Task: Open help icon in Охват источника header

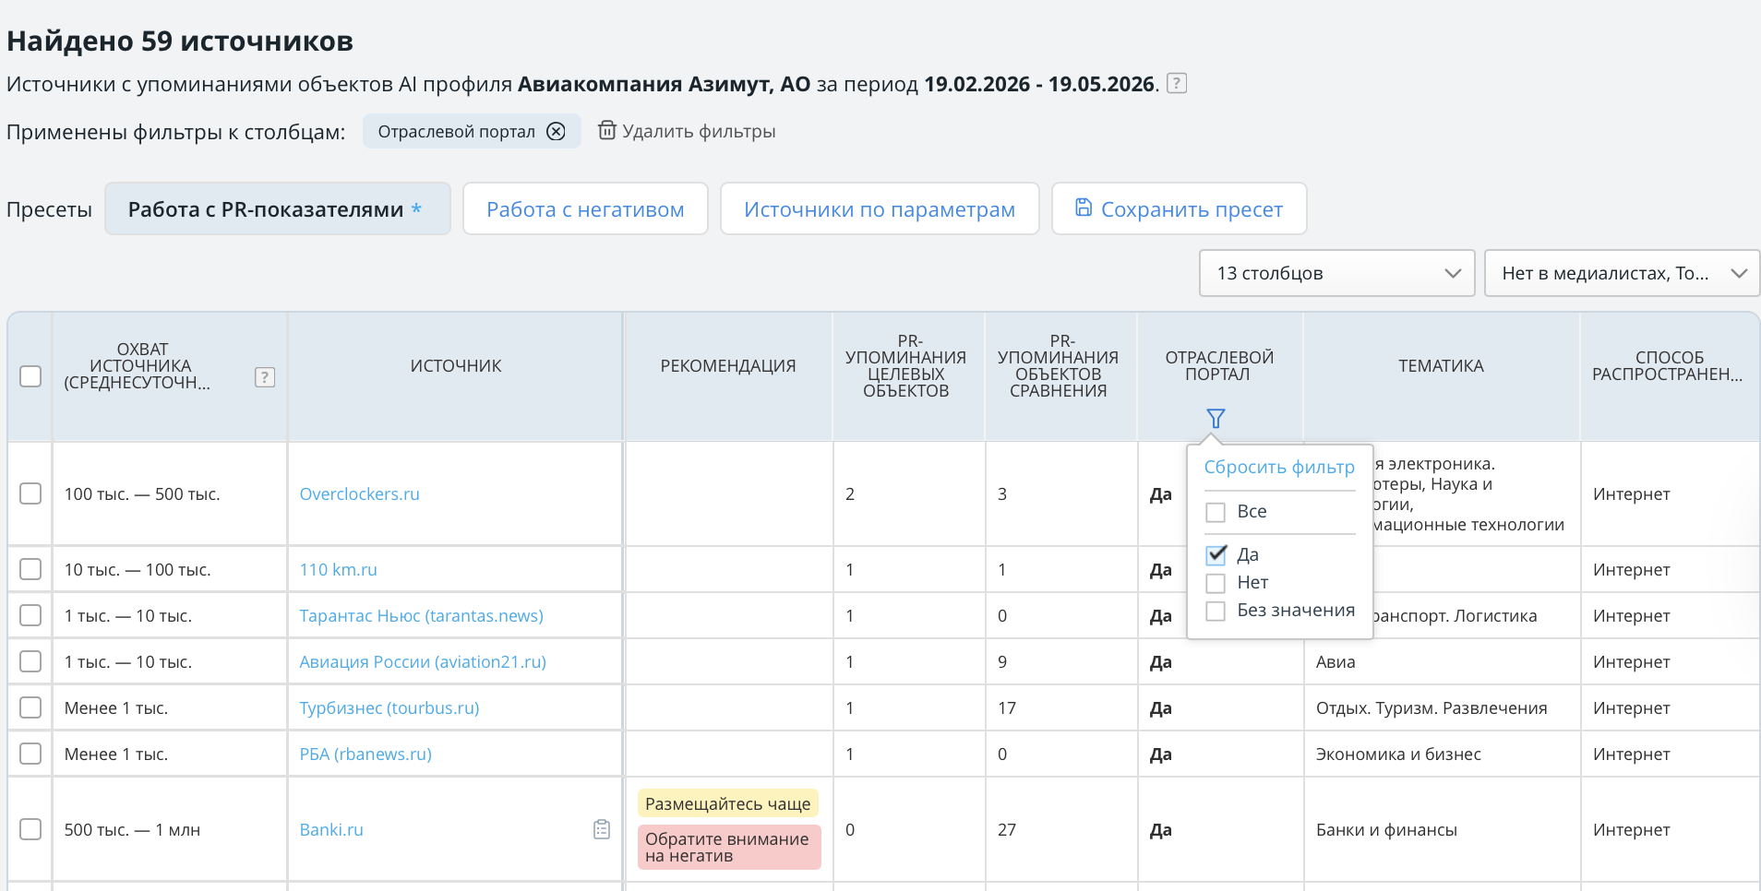Action: [265, 376]
